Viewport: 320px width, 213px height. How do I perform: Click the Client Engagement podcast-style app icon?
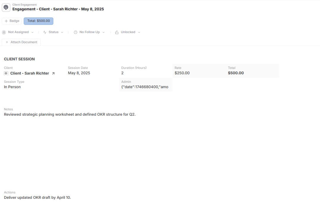pyautogui.click(x=6, y=7)
